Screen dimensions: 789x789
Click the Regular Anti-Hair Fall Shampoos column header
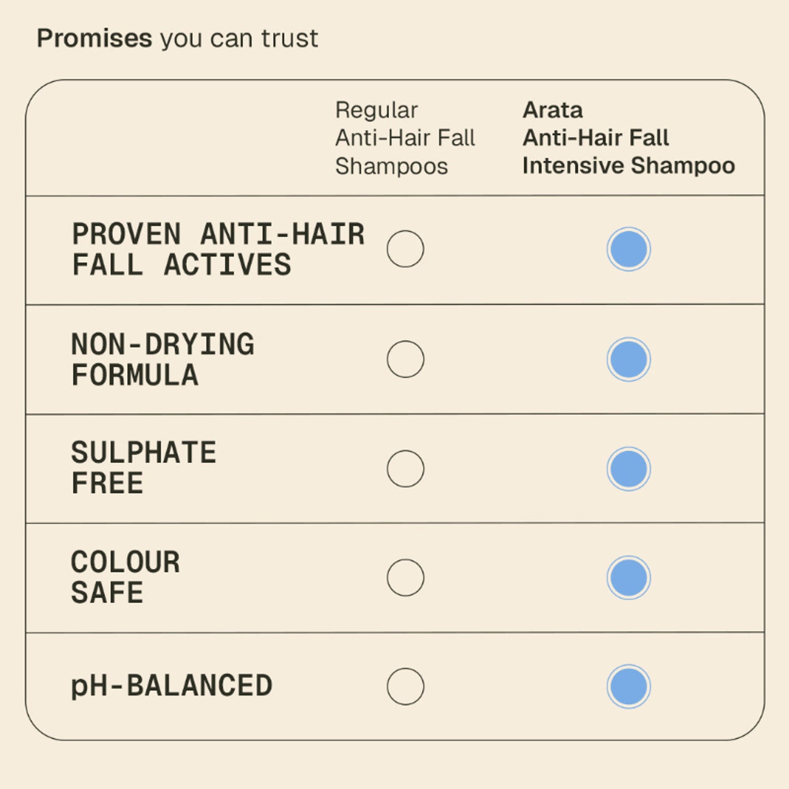coord(405,138)
